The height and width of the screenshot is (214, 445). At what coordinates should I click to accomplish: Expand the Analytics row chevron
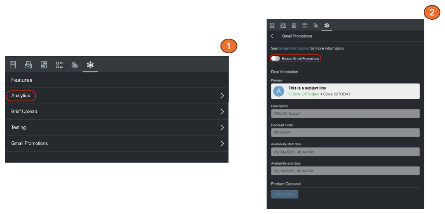click(x=222, y=96)
